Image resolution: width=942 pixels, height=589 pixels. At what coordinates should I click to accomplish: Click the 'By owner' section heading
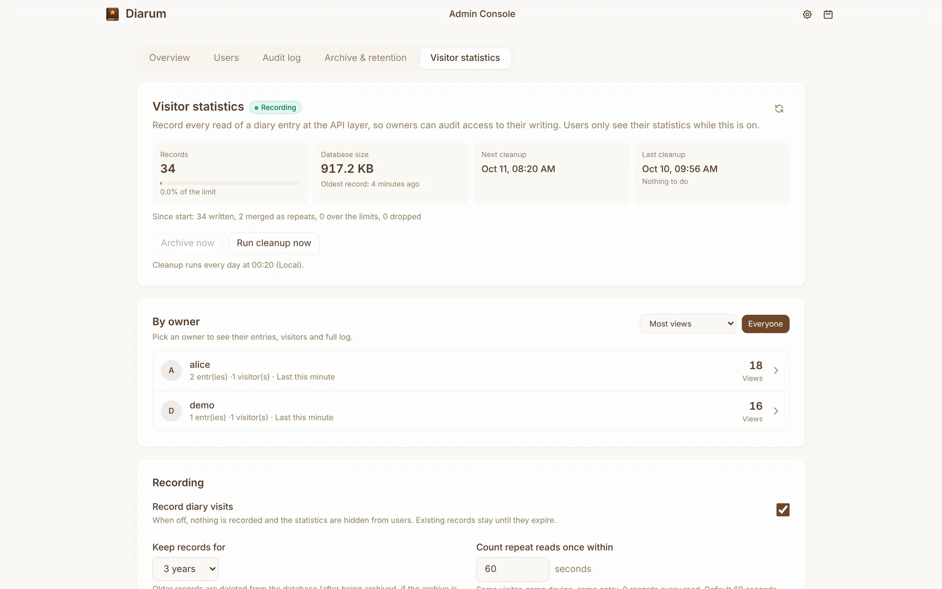[x=176, y=322]
